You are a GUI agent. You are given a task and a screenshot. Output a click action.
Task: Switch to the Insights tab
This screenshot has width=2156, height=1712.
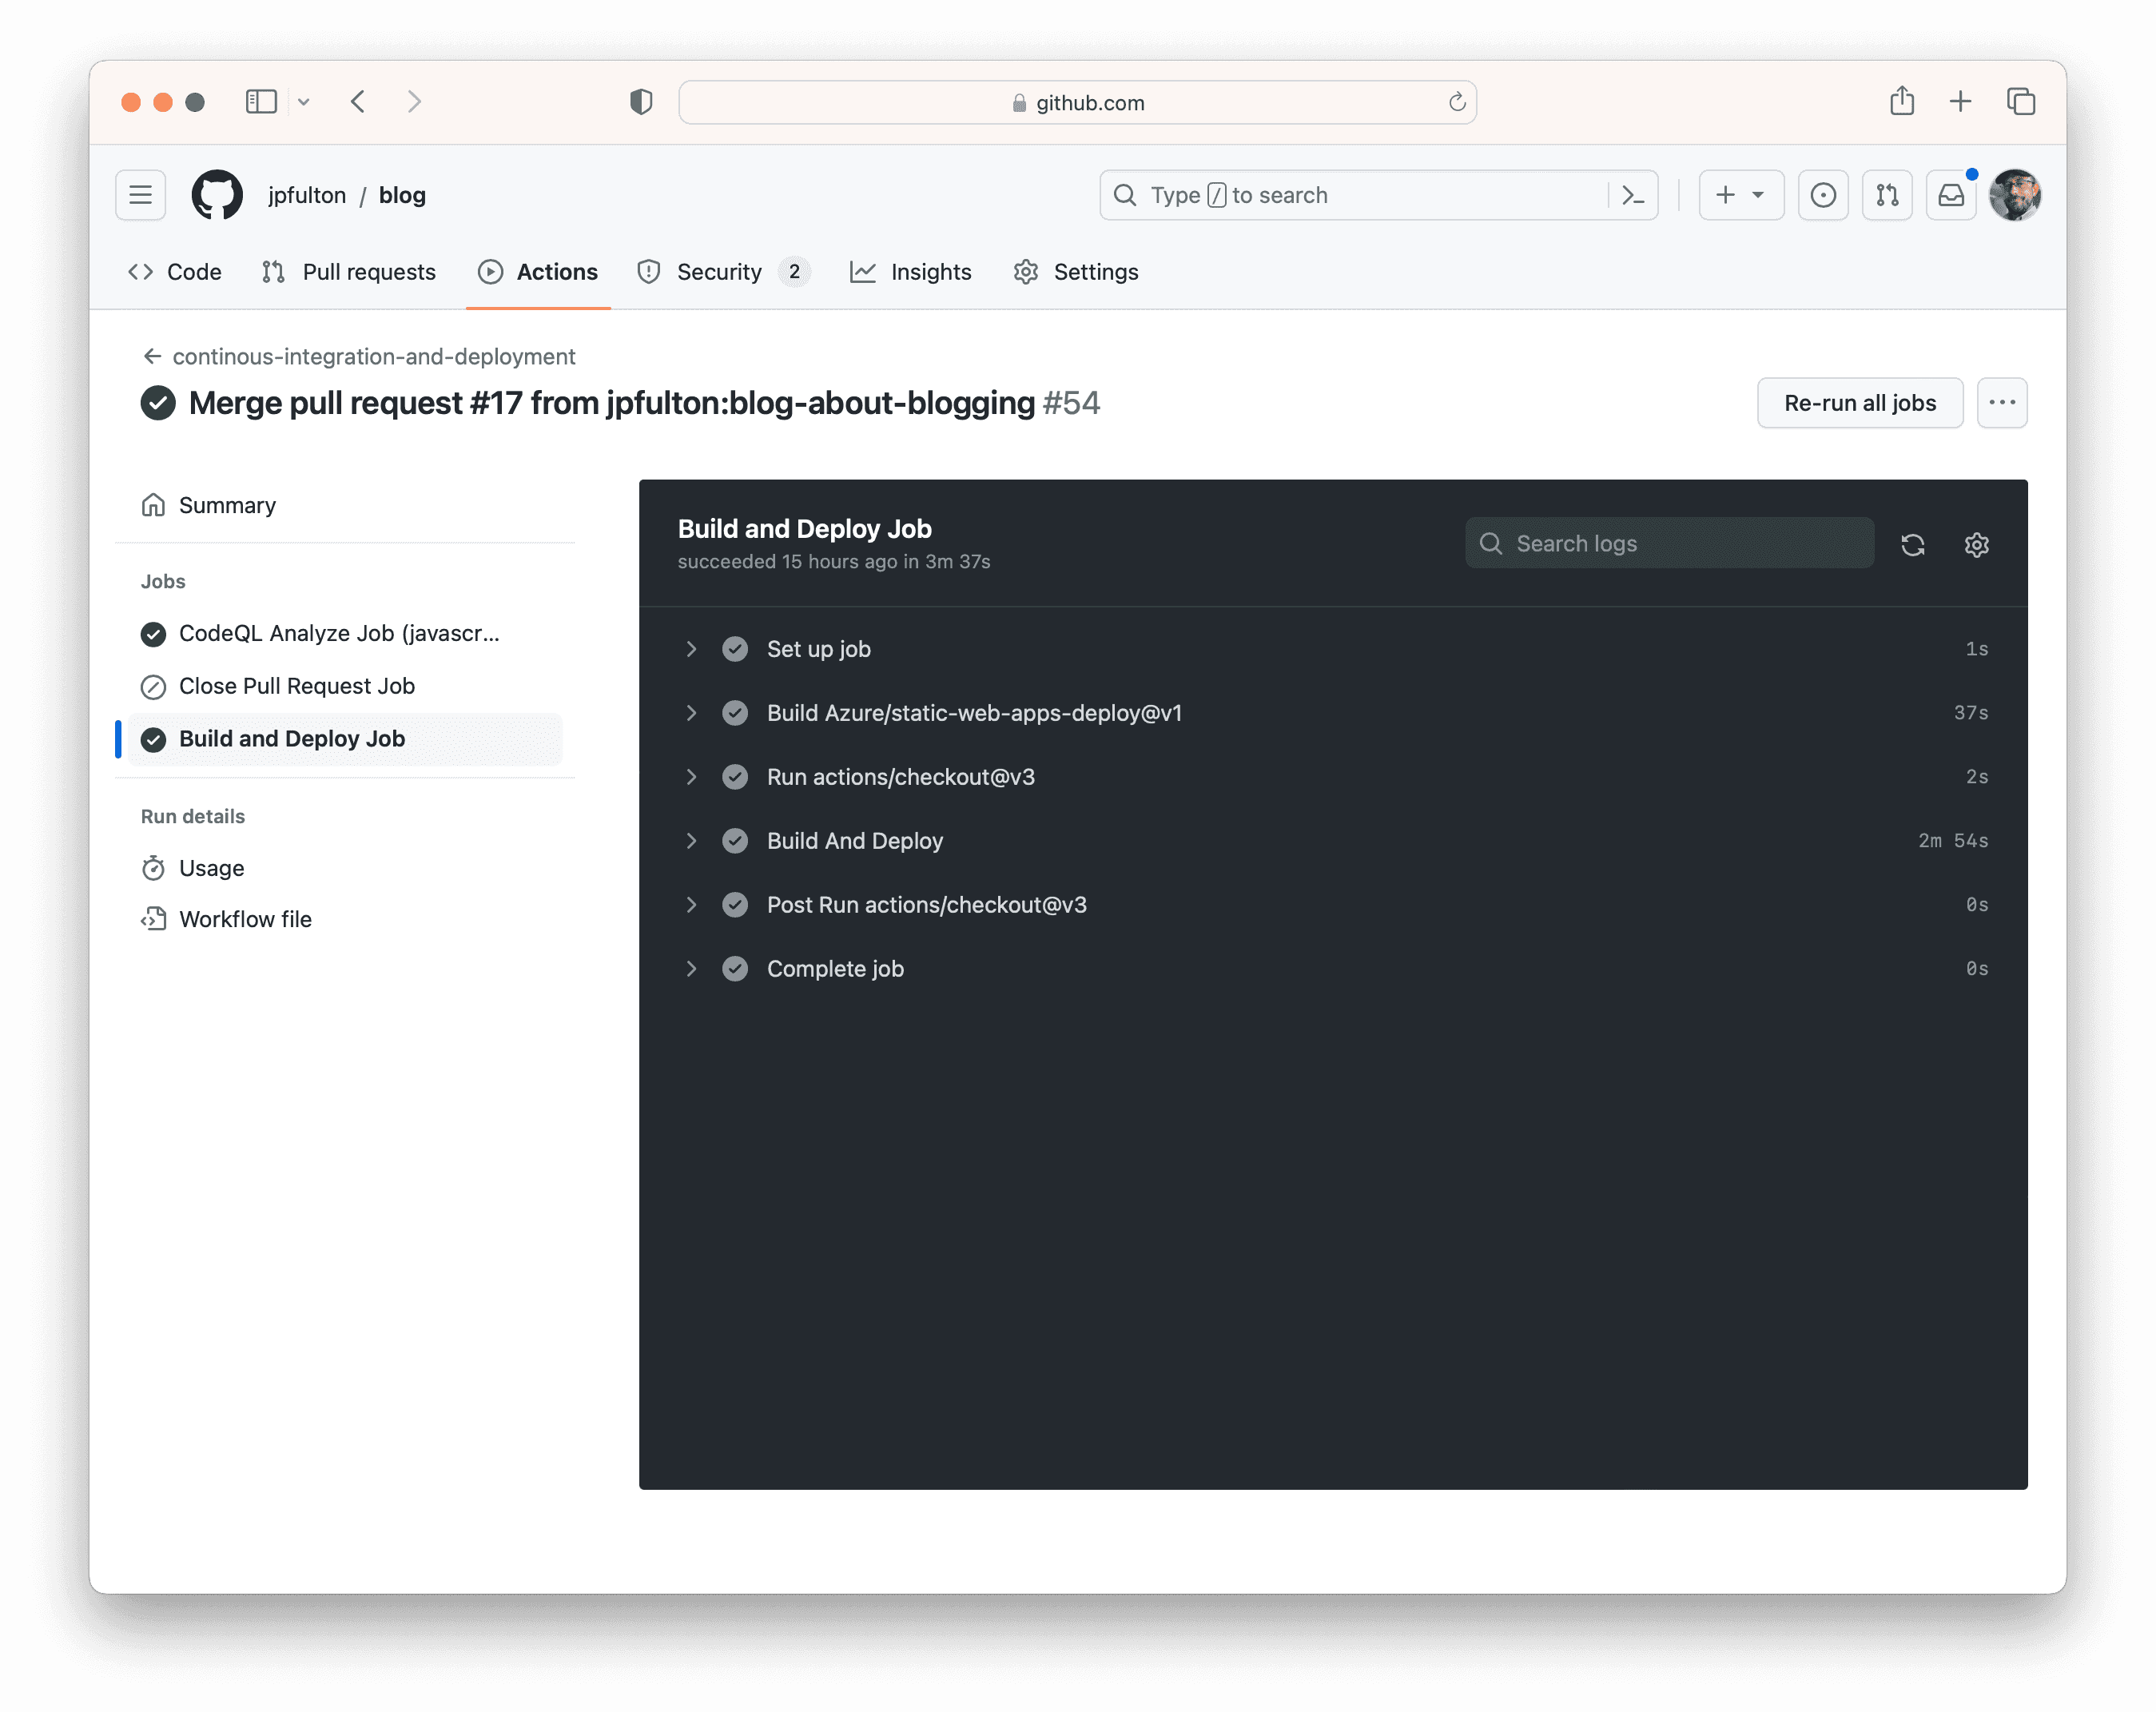pyautogui.click(x=911, y=272)
